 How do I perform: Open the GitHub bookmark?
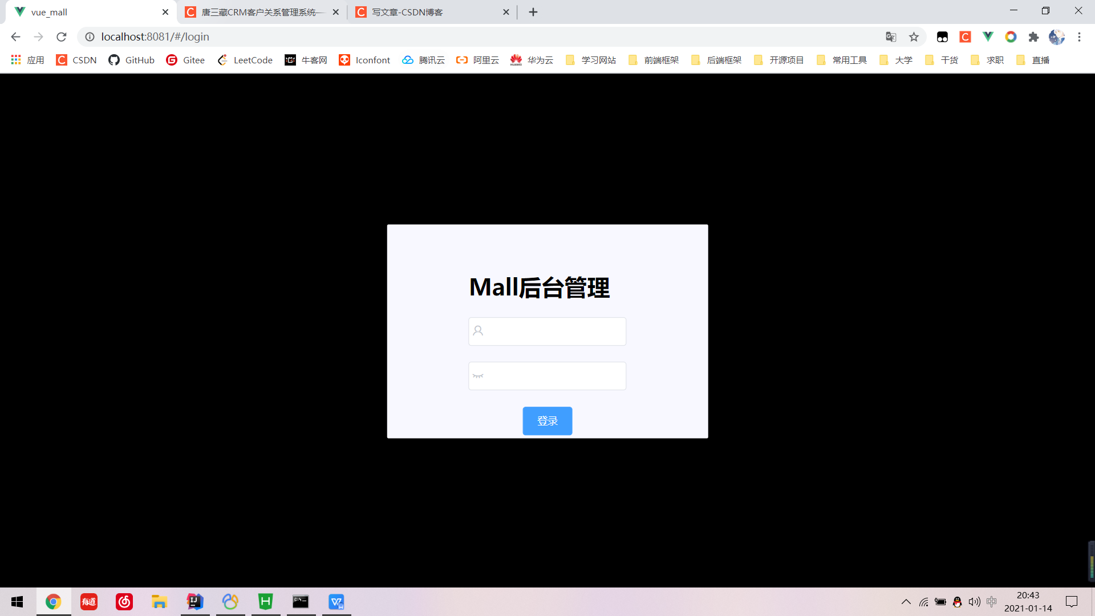coord(132,60)
